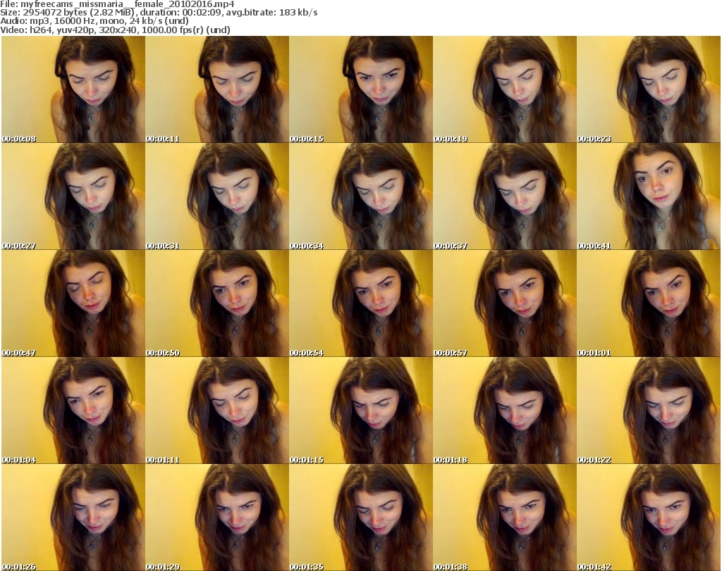This screenshot has width=722, height=571.
Task: Open the frame stamped 00:00:41
Action: (x=649, y=196)
